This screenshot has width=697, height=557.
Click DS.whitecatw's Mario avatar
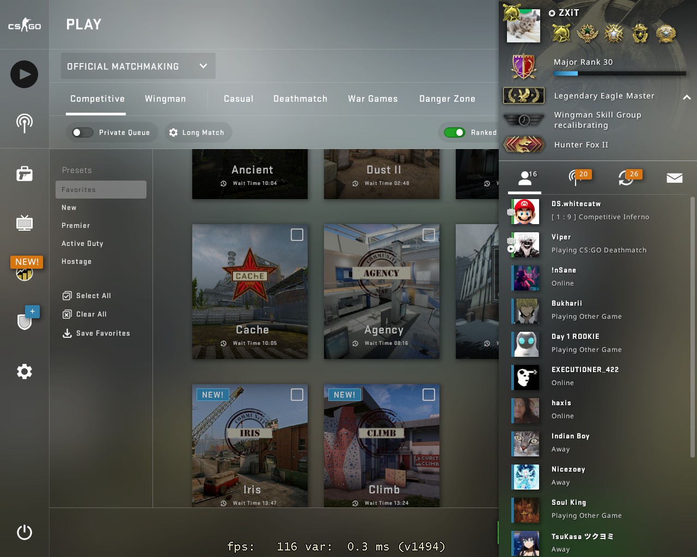tap(526, 212)
